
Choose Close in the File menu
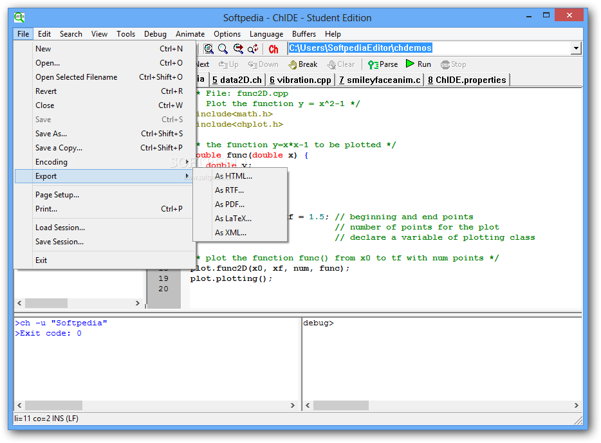coord(104,105)
